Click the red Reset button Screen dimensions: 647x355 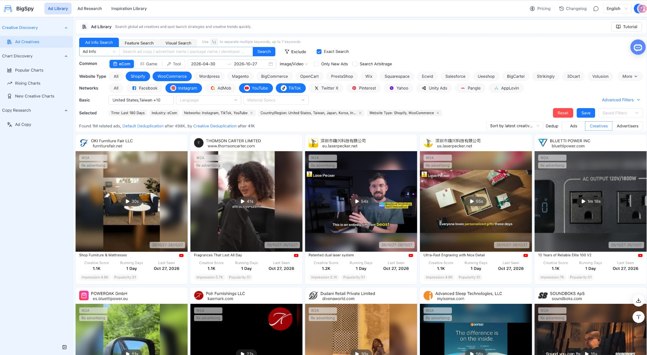(563, 113)
